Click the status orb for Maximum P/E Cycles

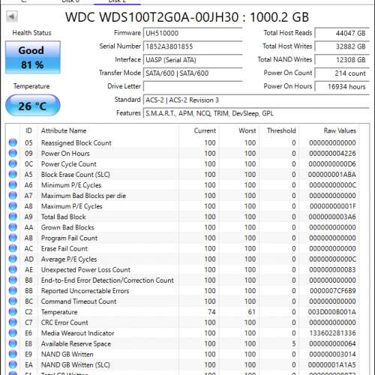click(x=13, y=206)
